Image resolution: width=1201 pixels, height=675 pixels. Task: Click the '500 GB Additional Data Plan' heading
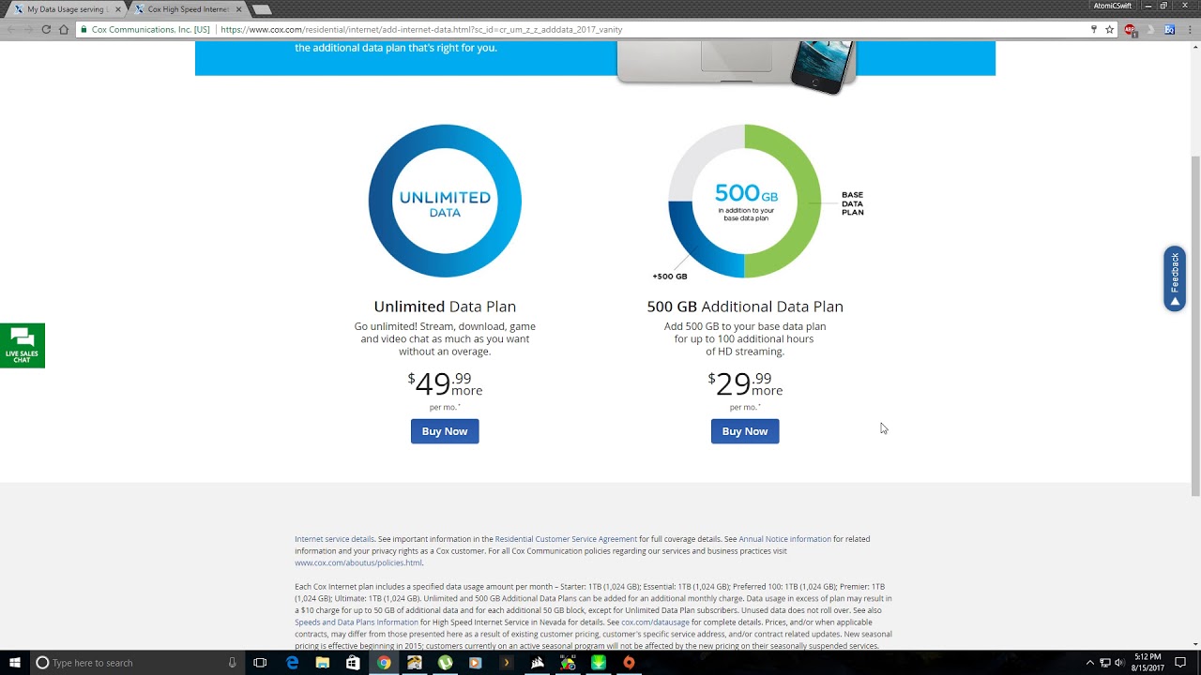745,307
